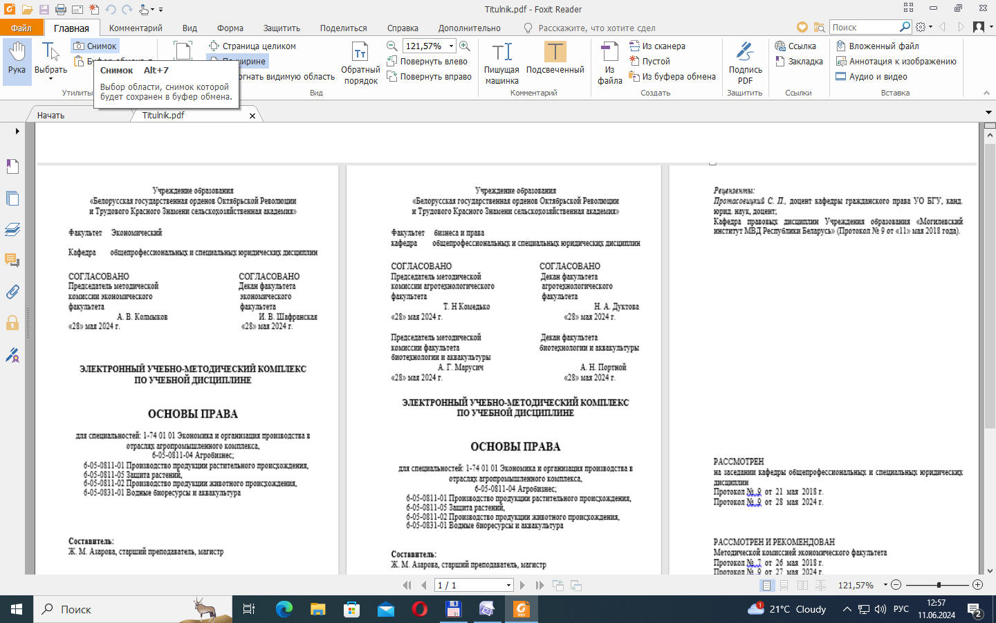The image size is (996, 623).
Task: Toggle reverse order (Обратный порядок) view
Action: pyautogui.click(x=360, y=62)
